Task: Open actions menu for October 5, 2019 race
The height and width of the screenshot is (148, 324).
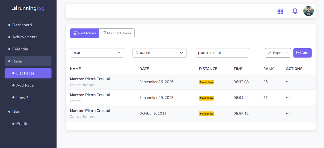Action: pyautogui.click(x=288, y=113)
